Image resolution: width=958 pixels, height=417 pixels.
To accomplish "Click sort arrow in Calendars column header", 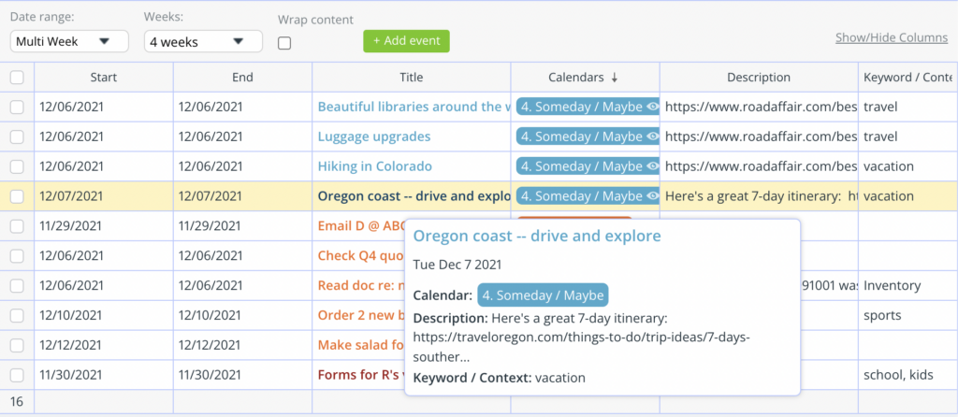I will 615,78.
